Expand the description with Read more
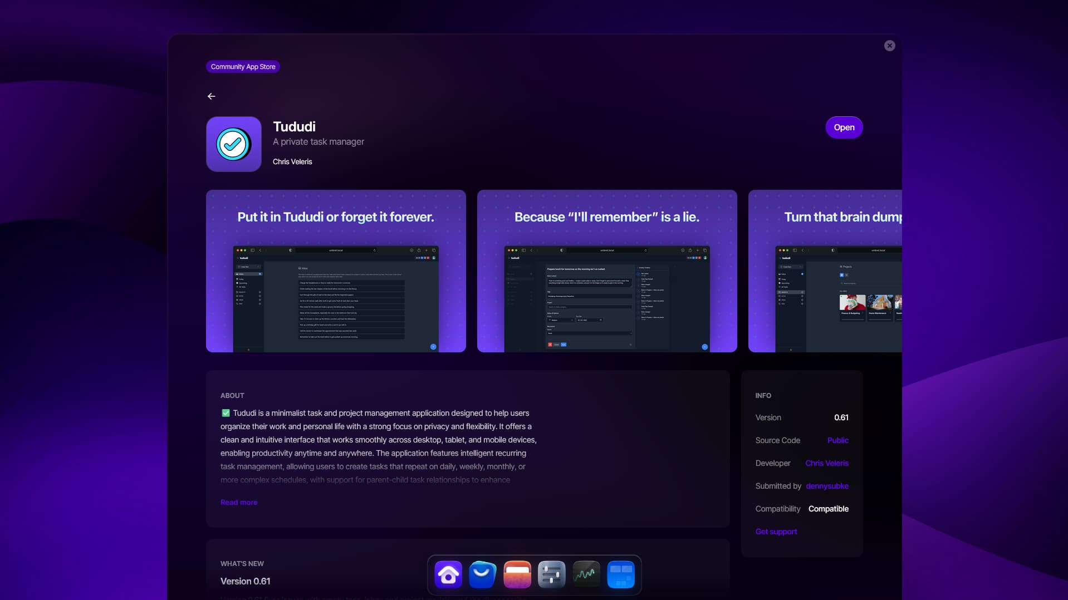Viewport: 1068px width, 600px height. click(x=239, y=502)
